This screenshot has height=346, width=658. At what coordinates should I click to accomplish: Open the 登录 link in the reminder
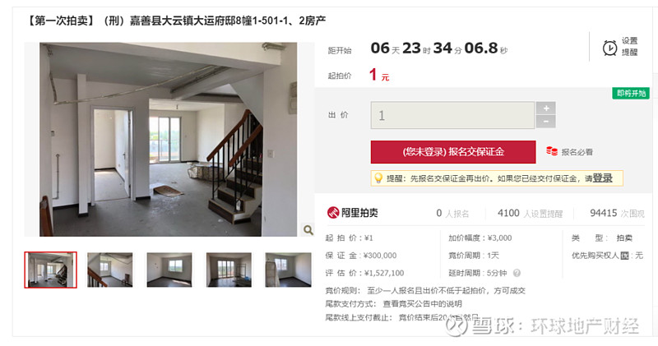pos(603,178)
